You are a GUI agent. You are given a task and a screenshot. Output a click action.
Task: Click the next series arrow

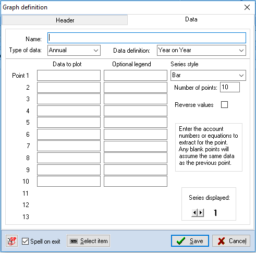click(x=201, y=213)
